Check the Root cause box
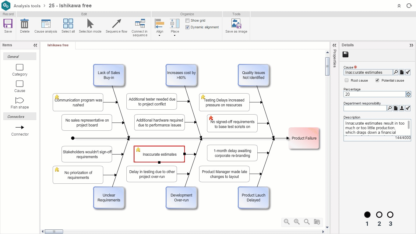 pos(347,80)
